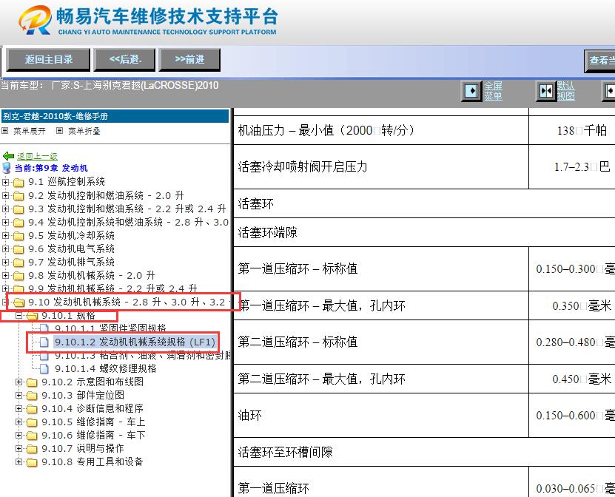Click the 菜单展开 expand-all icon
The width and height of the screenshot is (615, 497).
pos(4,130)
